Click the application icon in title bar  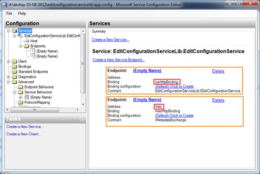coord(5,4)
